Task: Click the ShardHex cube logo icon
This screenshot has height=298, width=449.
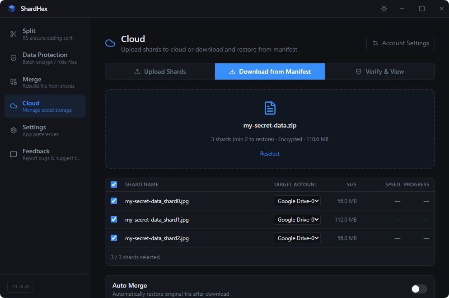Action: coord(11,9)
